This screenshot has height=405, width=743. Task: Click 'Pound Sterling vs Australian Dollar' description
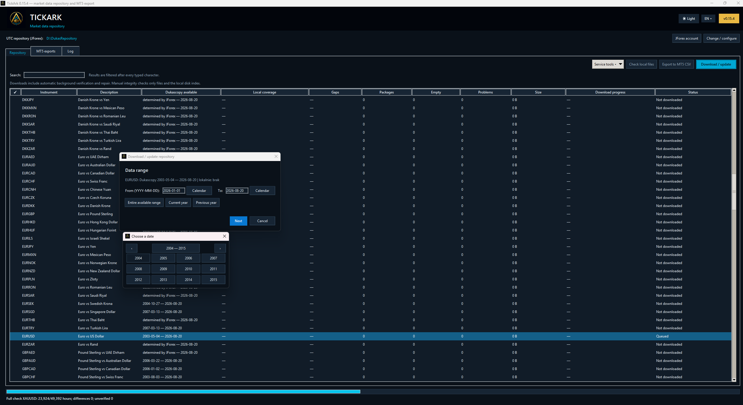click(105, 361)
